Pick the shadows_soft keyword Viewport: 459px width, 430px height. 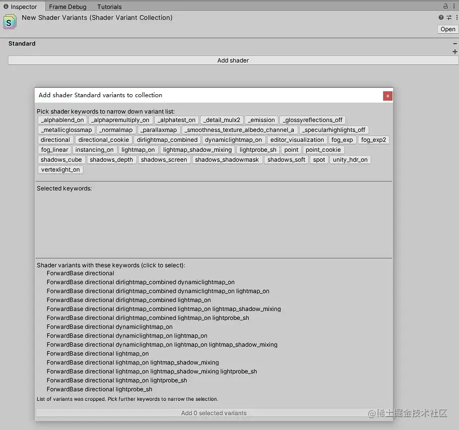click(x=286, y=160)
